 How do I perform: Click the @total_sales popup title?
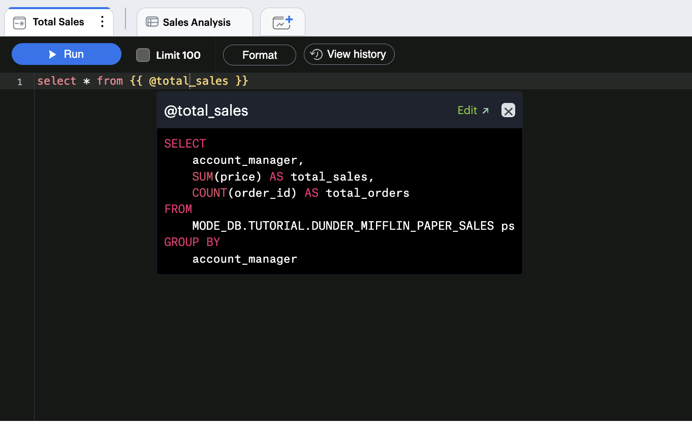pos(206,110)
